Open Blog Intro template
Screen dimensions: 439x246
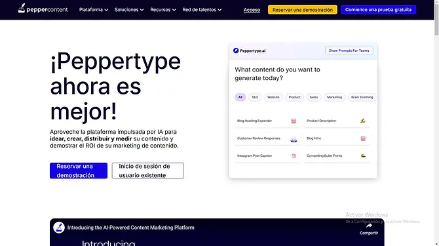point(337,138)
